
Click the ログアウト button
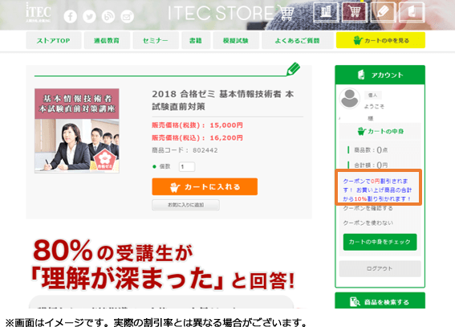[380, 268]
